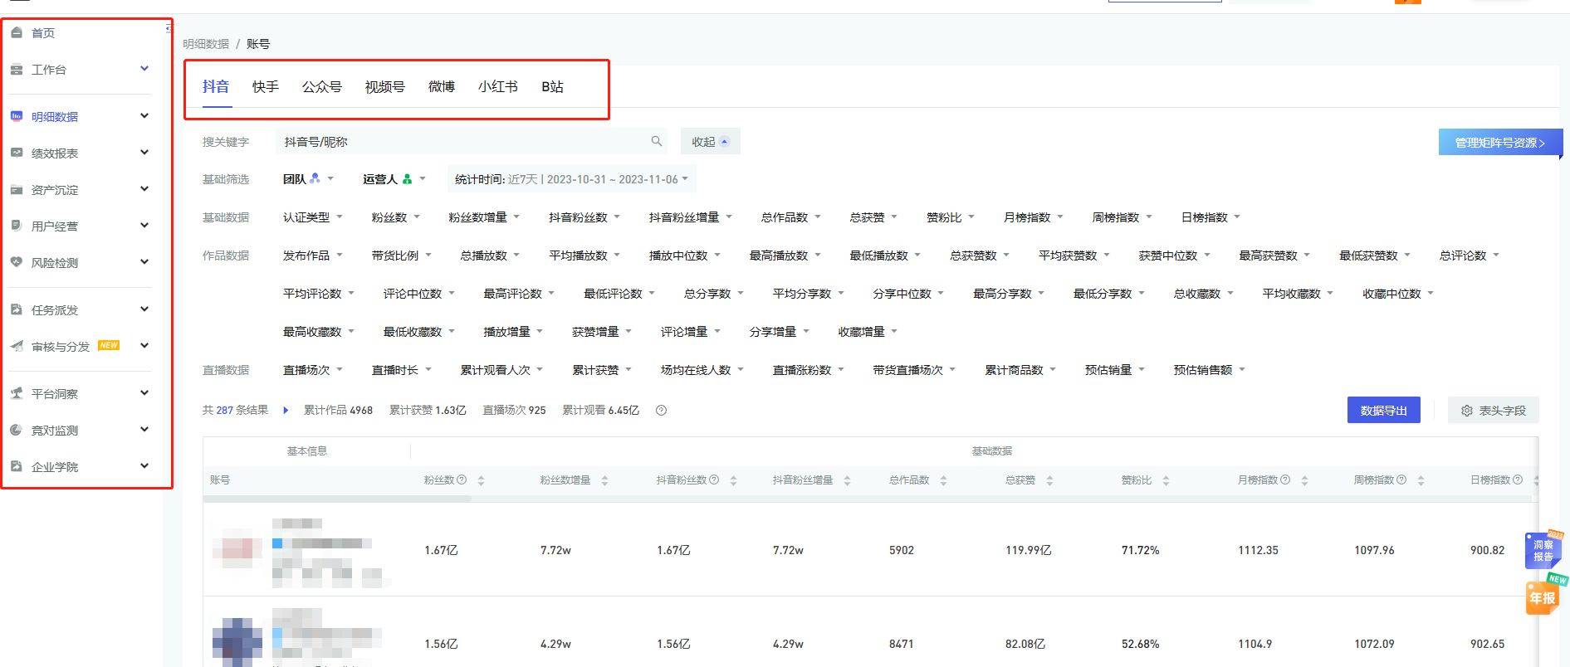Image resolution: width=1570 pixels, height=667 pixels.
Task: Switch to the 抖音 tab
Action: [216, 86]
